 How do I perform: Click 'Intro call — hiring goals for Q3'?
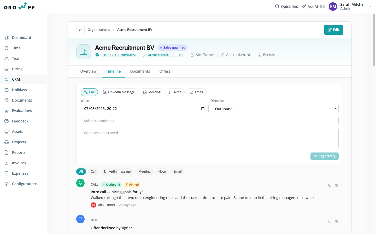point(117,192)
